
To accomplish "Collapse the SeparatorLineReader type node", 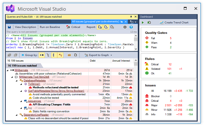I will tap(16, 115).
